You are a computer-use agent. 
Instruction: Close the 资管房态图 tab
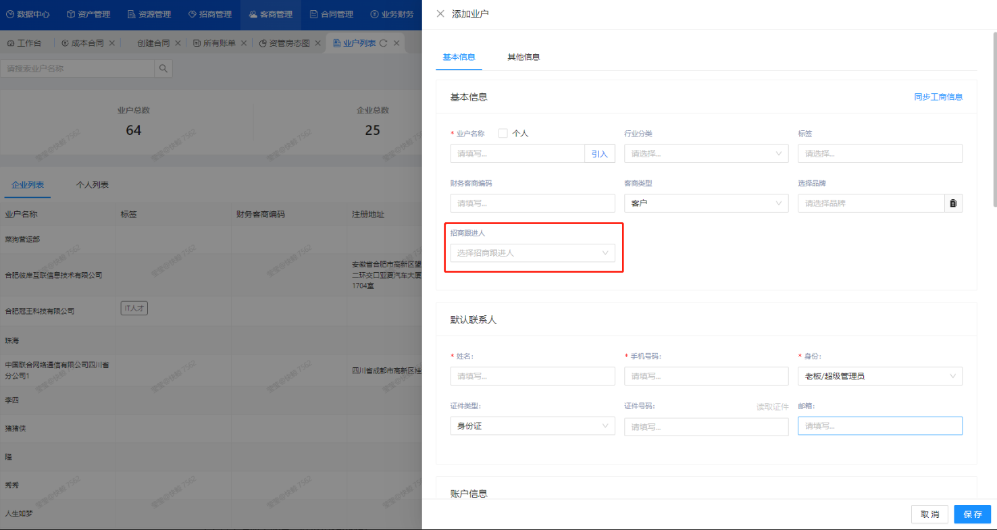coord(317,43)
